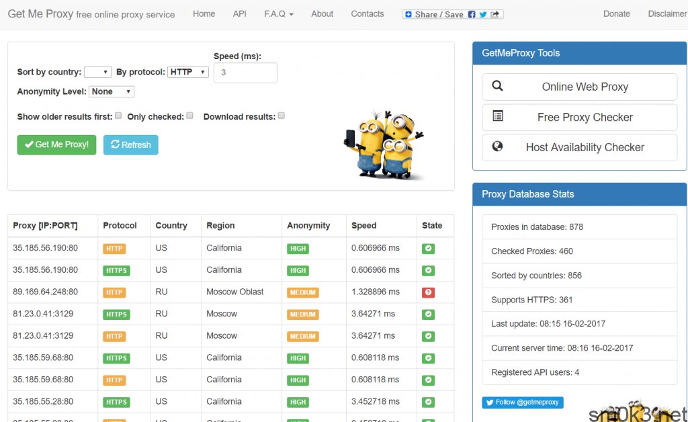This screenshot has width=688, height=422.
Task: Click the Share / Save button
Action: coord(452,15)
